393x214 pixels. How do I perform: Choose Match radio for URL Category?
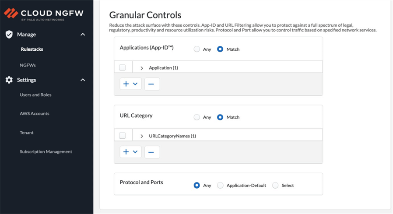[220, 117]
